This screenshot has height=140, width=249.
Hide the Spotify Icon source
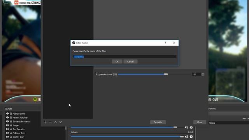pos(7,137)
